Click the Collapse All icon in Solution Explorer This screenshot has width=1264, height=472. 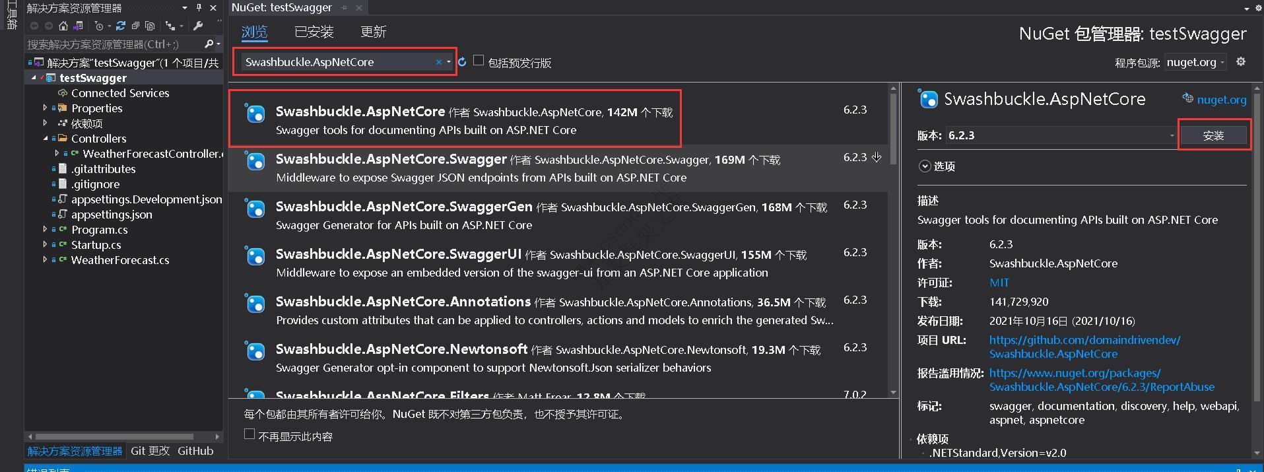[135, 26]
